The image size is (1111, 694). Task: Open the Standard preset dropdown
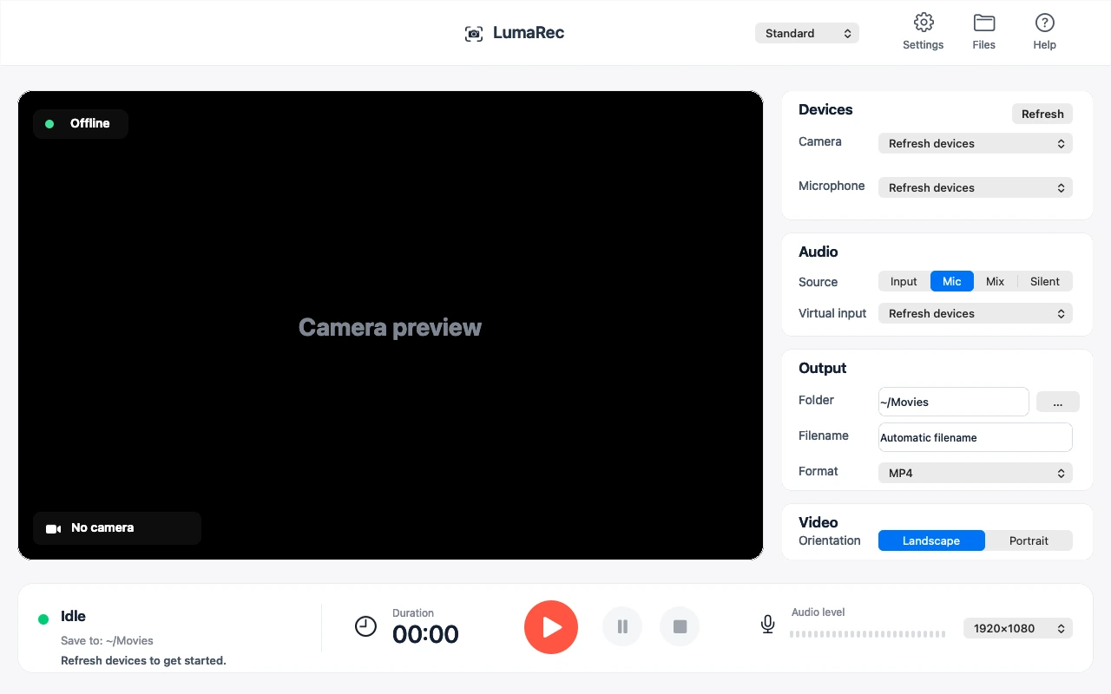coord(807,33)
